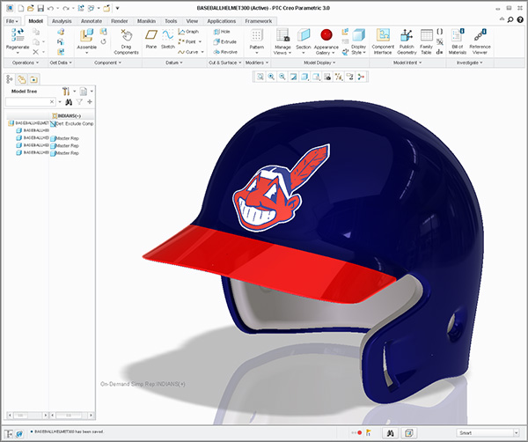Click the New file icon in quick access toolbar
Image resolution: width=528 pixels, height=442 pixels.
coord(21,8)
